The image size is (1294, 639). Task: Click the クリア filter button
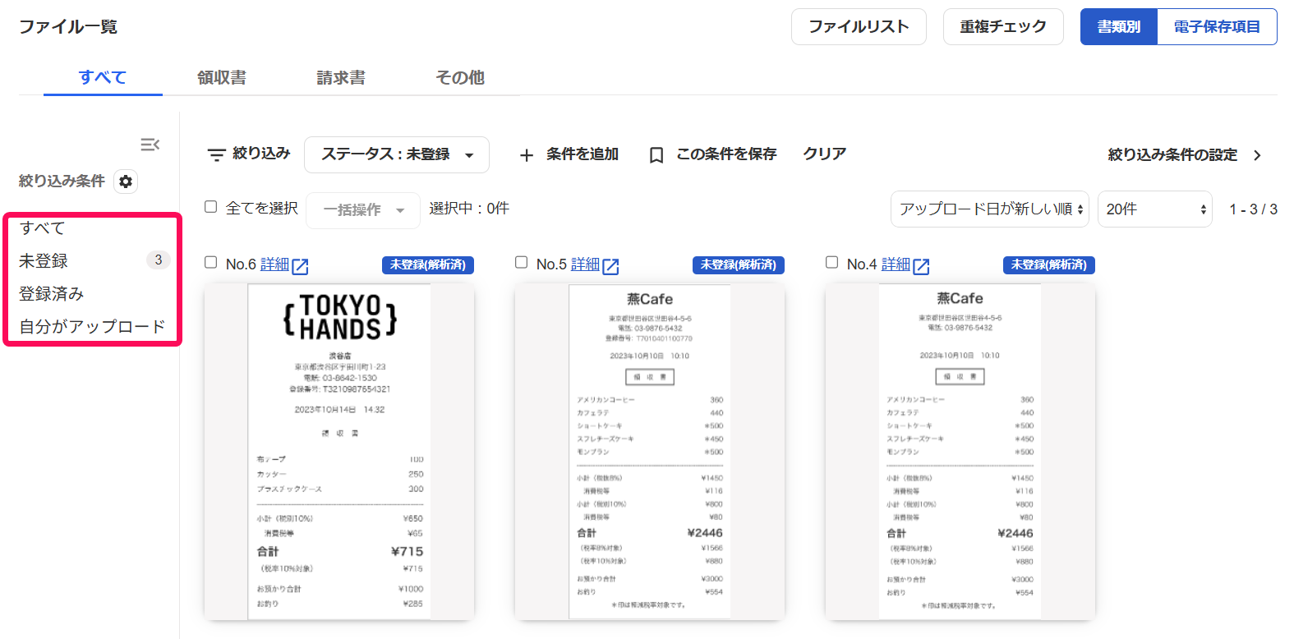click(824, 154)
